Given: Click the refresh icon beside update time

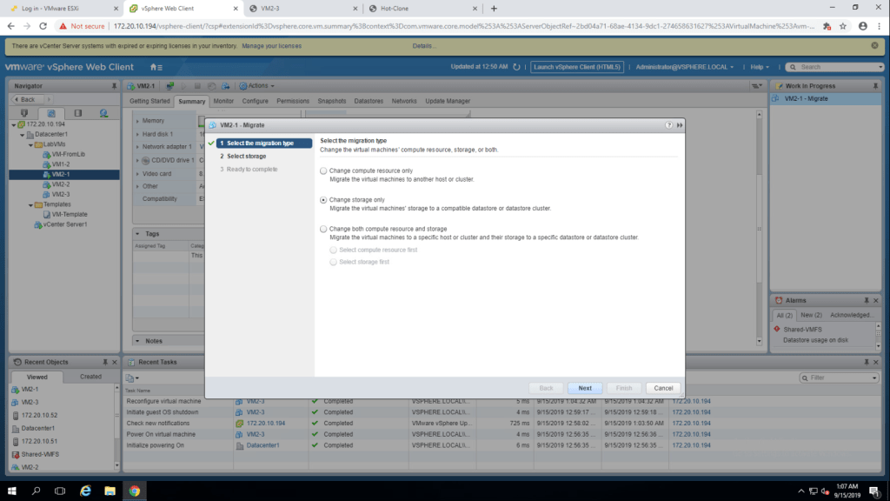Looking at the screenshot, I should point(517,67).
